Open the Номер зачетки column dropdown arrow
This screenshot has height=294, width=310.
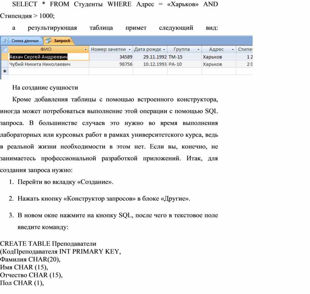pos(130,49)
